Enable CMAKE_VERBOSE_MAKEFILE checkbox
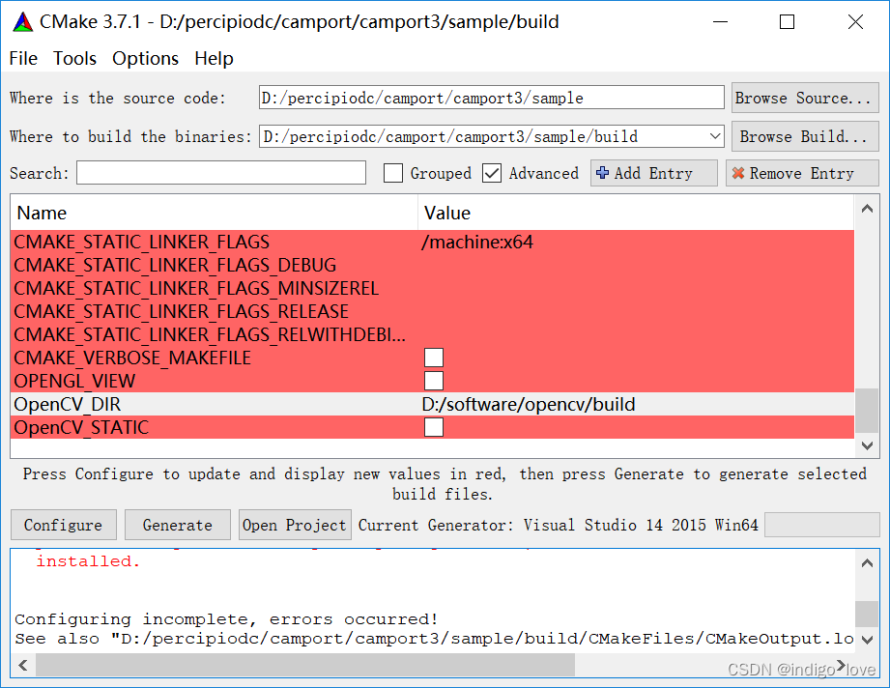The height and width of the screenshot is (688, 890). pos(434,358)
